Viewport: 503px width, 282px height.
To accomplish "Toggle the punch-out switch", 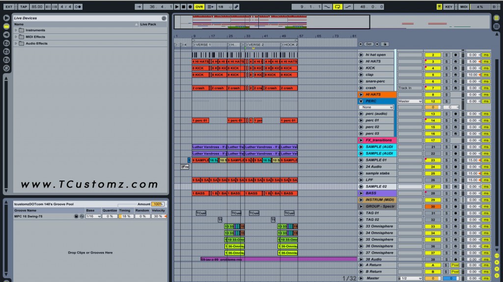I will [x=348, y=6].
